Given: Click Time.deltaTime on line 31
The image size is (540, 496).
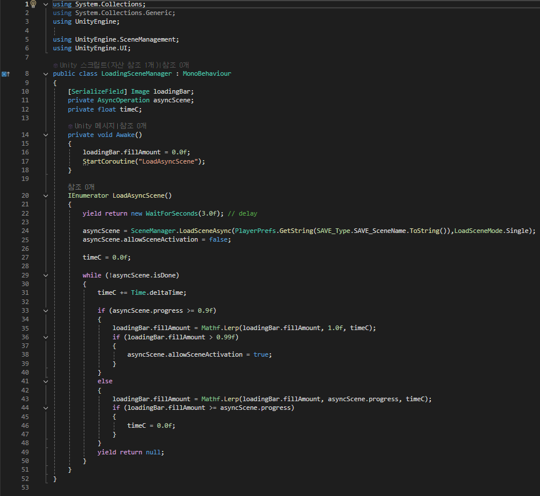Looking at the screenshot, I should point(158,293).
